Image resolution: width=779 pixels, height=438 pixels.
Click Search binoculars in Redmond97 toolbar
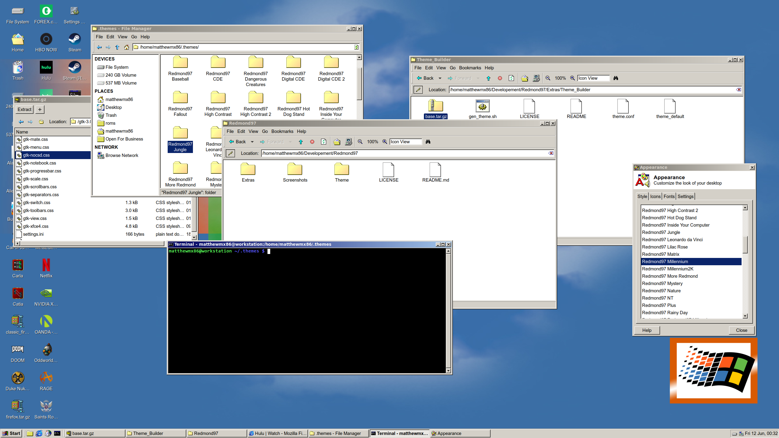click(428, 142)
